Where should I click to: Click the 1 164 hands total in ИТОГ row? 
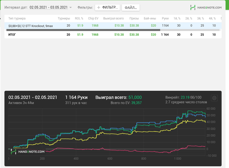tap(165, 35)
